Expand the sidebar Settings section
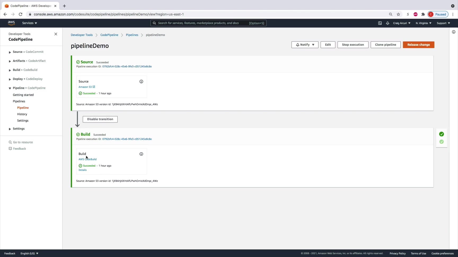This screenshot has height=257, width=458. [x=10, y=129]
